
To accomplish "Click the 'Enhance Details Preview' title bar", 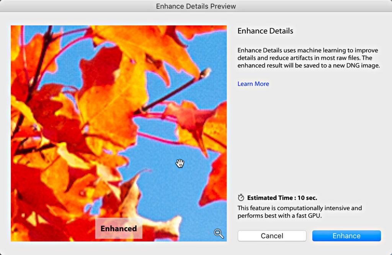I will [x=196, y=6].
